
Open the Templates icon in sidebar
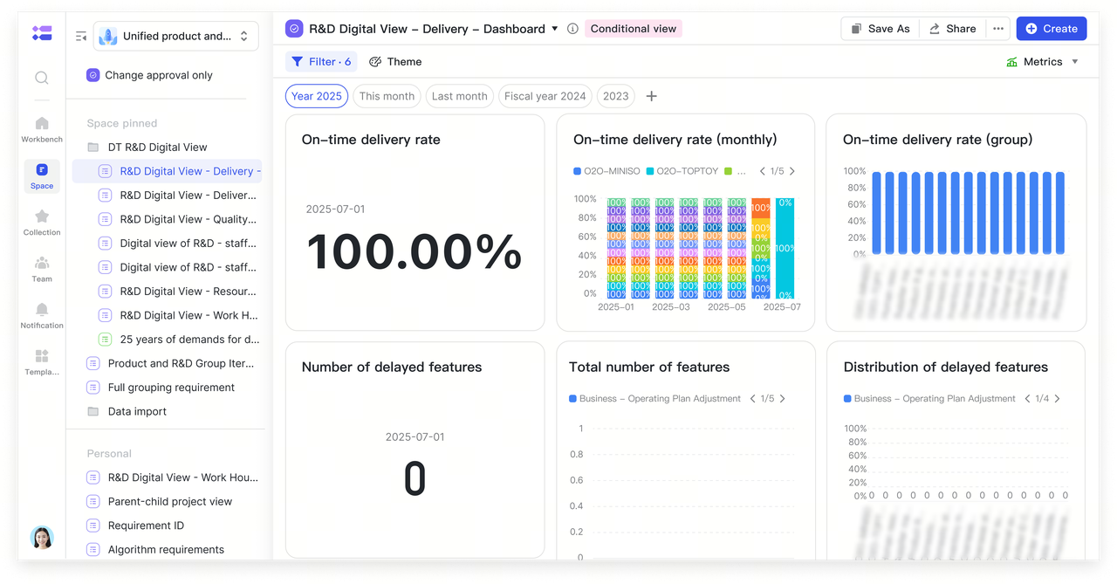pos(42,361)
